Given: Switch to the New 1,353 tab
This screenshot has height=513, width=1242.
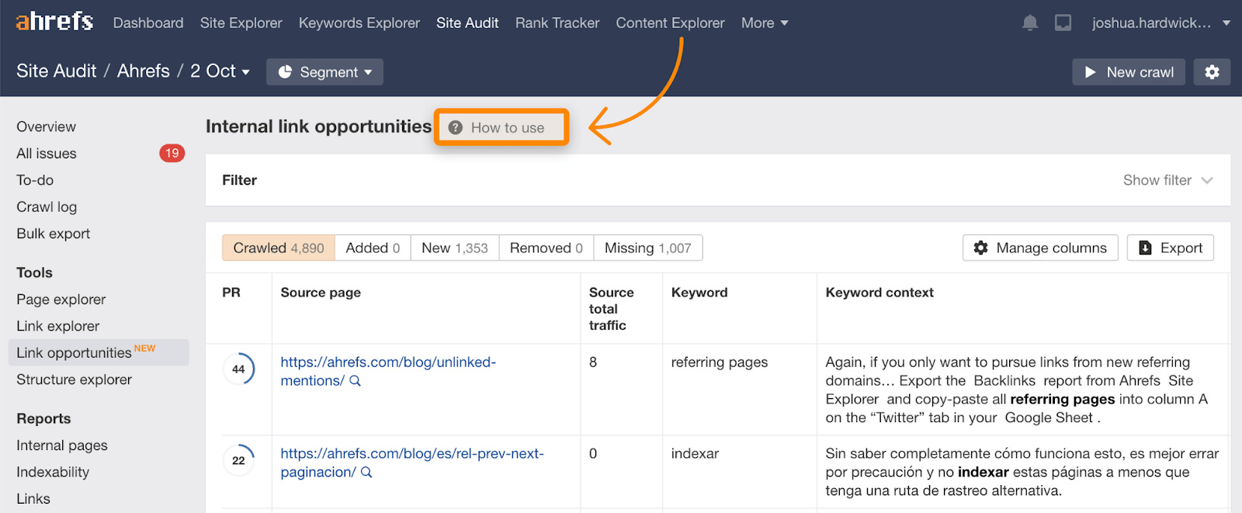Looking at the screenshot, I should [x=454, y=248].
